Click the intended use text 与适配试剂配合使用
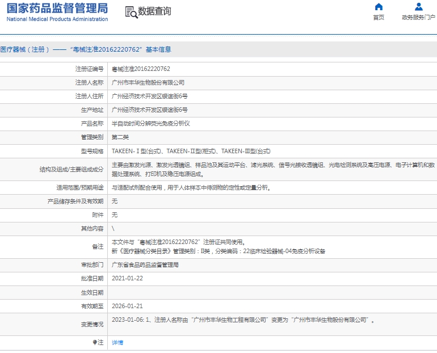 [191, 187]
